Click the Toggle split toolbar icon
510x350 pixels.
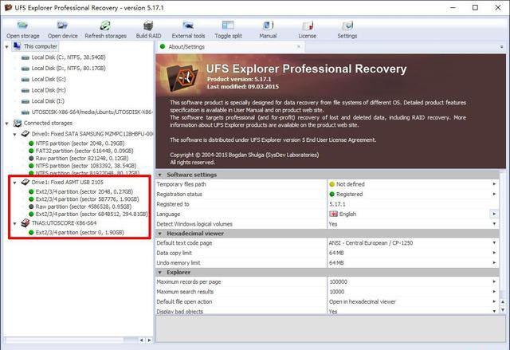coord(228,26)
